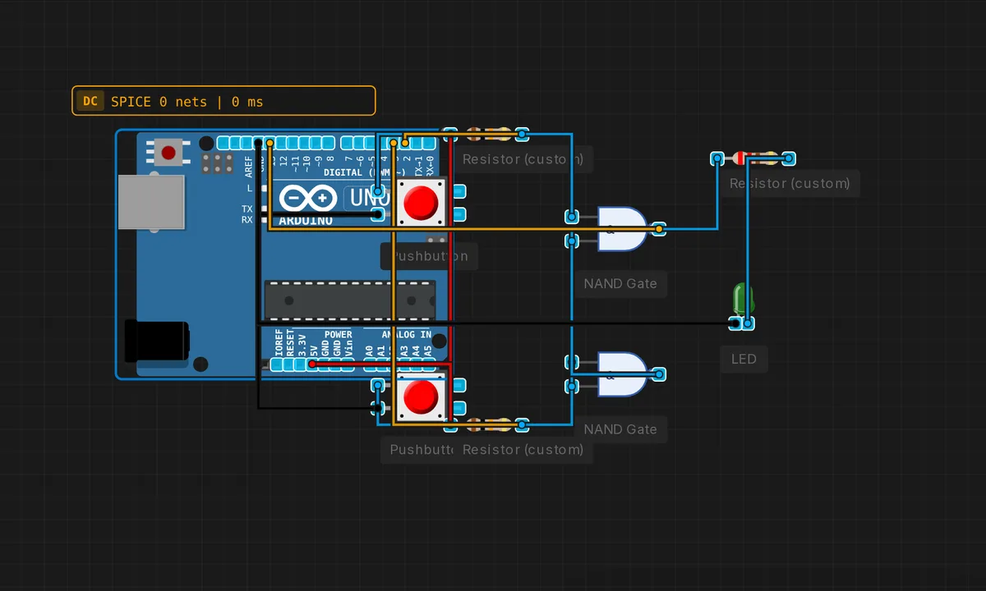Click the output pin of the lower NAND gate

(659, 374)
